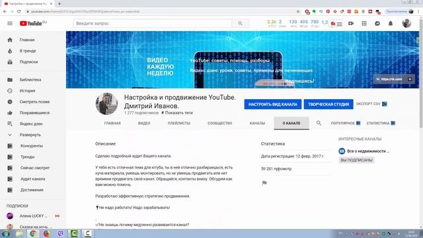Open Аудит канала in the sidebar

tap(33, 179)
